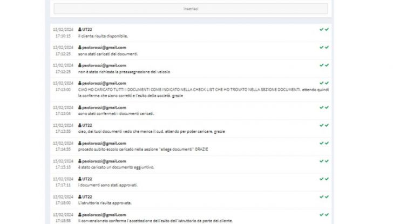Select UT22 sender name at 17:17:11

[87, 179]
